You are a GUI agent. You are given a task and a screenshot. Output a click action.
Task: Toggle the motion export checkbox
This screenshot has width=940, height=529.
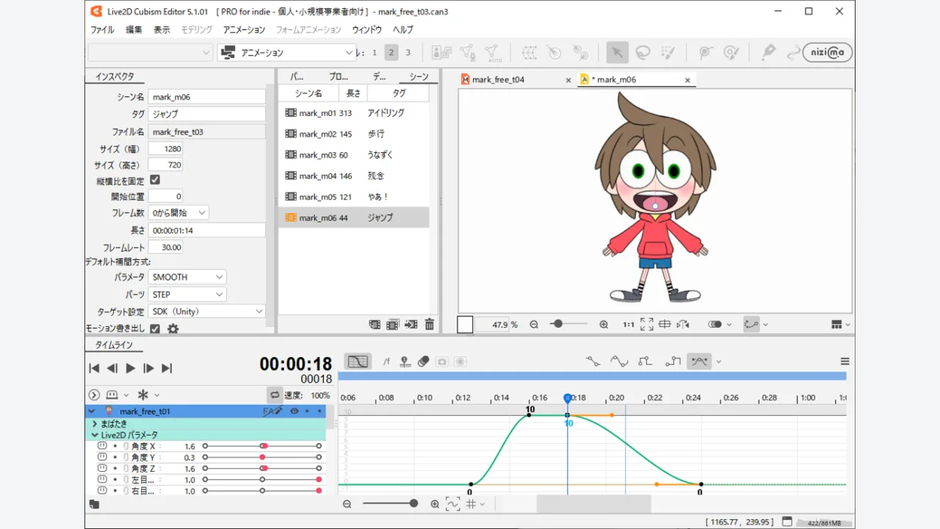tap(155, 328)
